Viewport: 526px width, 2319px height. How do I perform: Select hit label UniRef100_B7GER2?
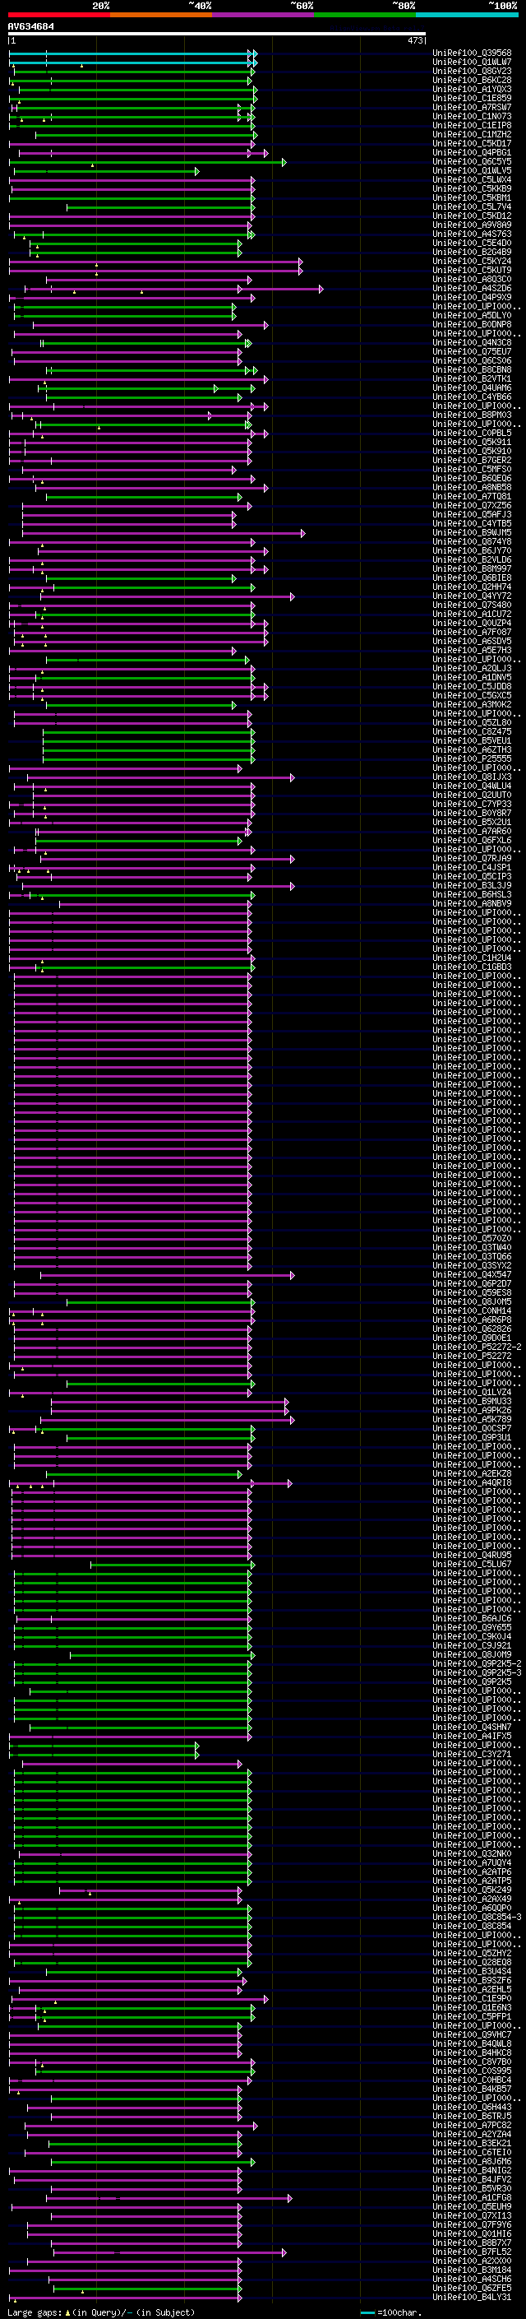click(472, 460)
